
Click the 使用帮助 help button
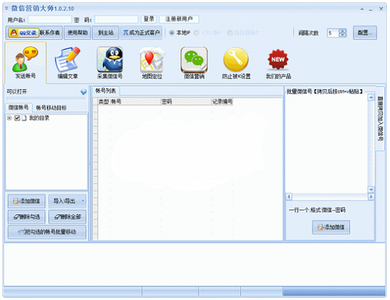(x=77, y=33)
